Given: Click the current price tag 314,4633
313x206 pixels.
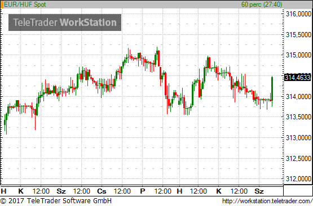Looking at the screenshot, I should click(x=297, y=77).
